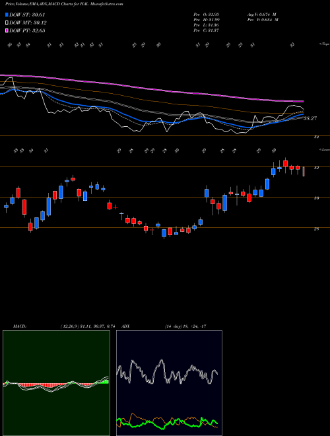Click the blue DOW ST legend swatch
Viewport: 330px width, 436px height.
click(7, 15)
